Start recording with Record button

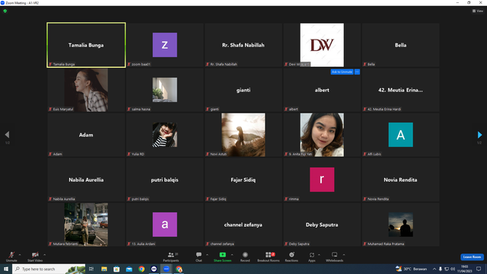coord(245,256)
